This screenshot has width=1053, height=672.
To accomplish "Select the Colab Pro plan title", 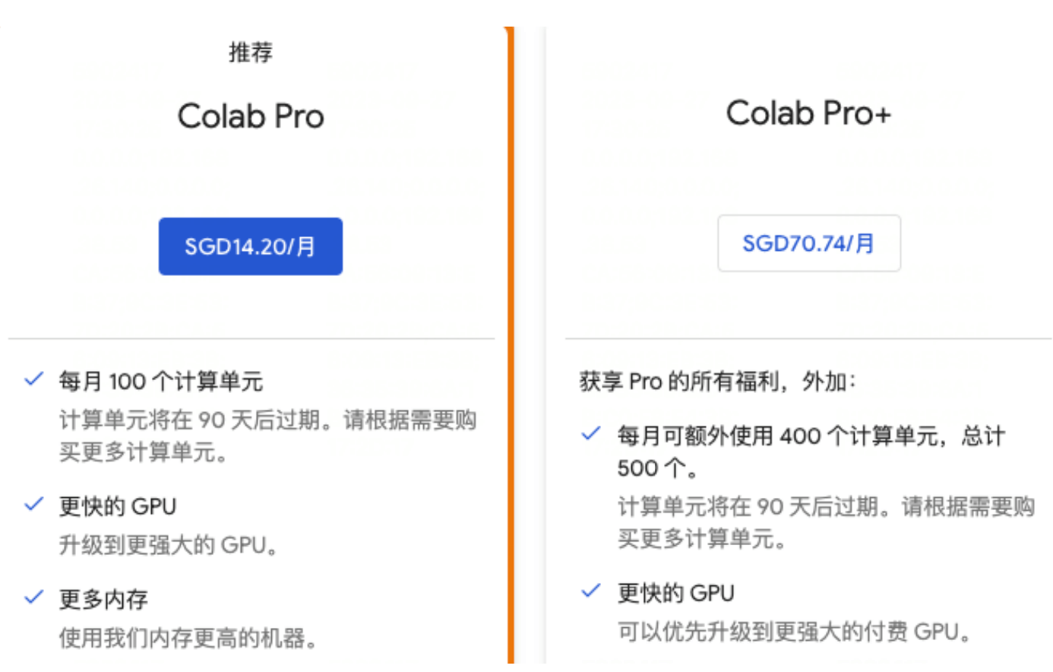I will point(251,116).
